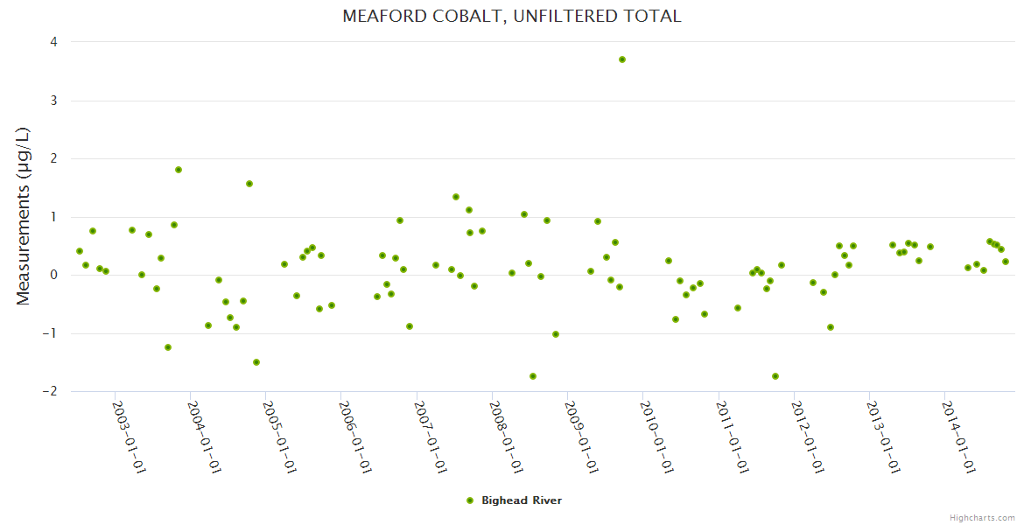1024x525 pixels.
Task: Click the 2006-01-01 x-axis label
Action: point(354,437)
